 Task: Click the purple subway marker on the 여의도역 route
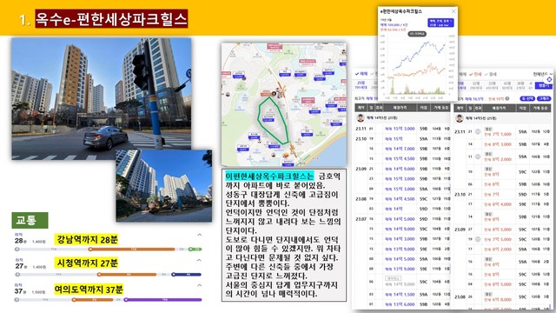tap(125, 300)
